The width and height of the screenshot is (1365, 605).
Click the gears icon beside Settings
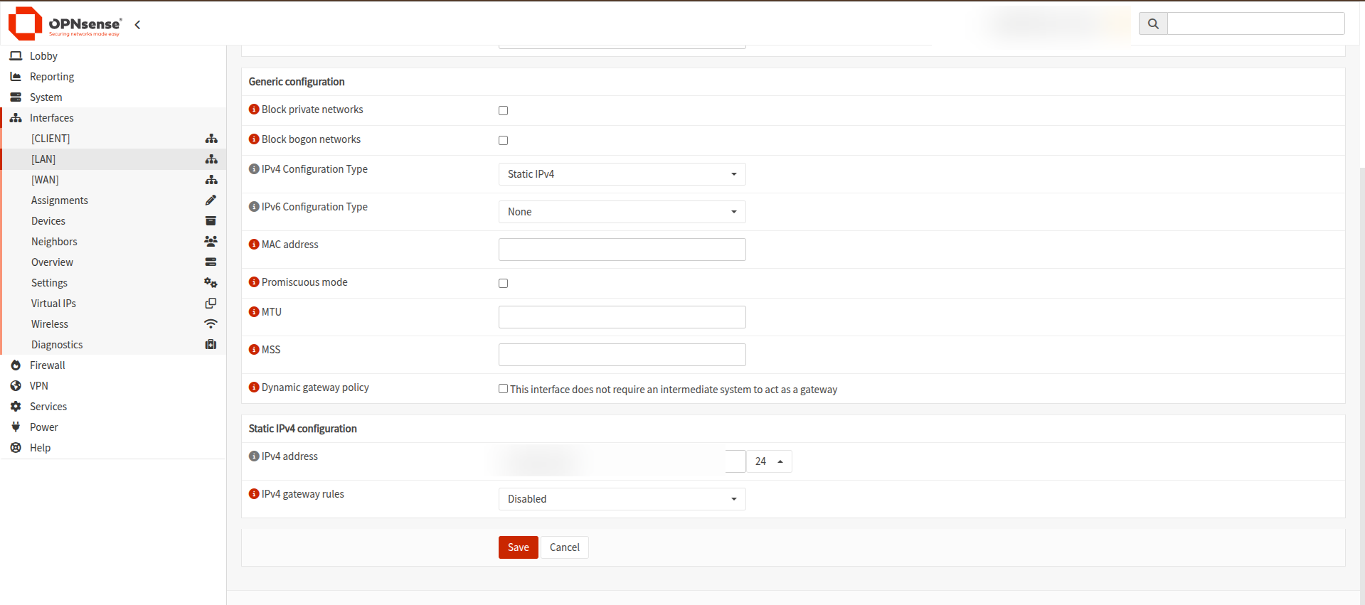(211, 283)
